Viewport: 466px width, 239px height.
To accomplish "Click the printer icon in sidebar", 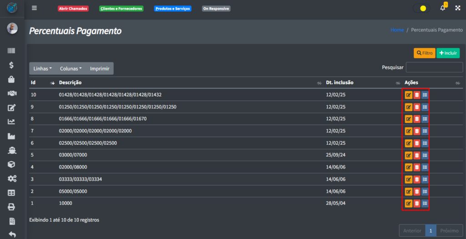I will tap(12, 207).
